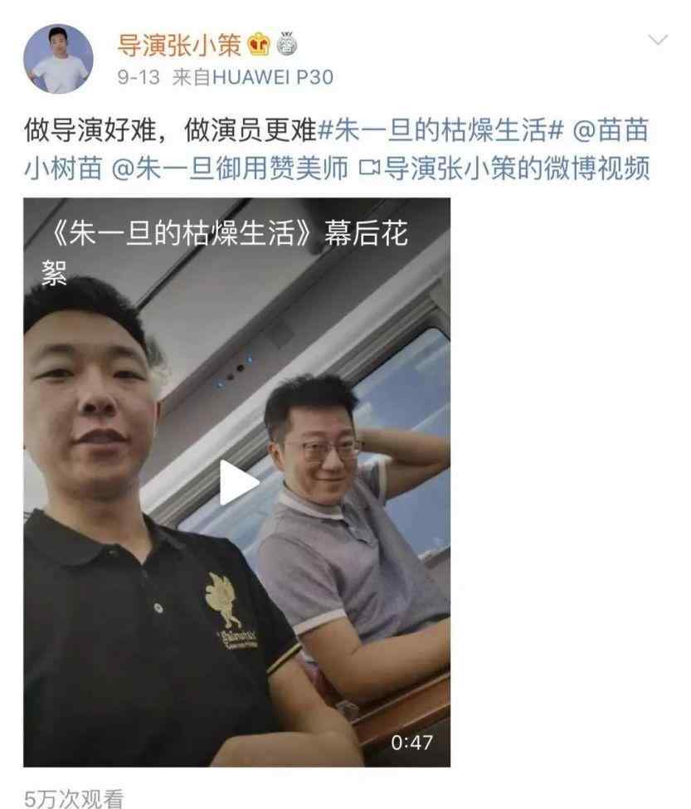
Task: Open mention @朱一旦御用赞美师
Action: pos(230,168)
